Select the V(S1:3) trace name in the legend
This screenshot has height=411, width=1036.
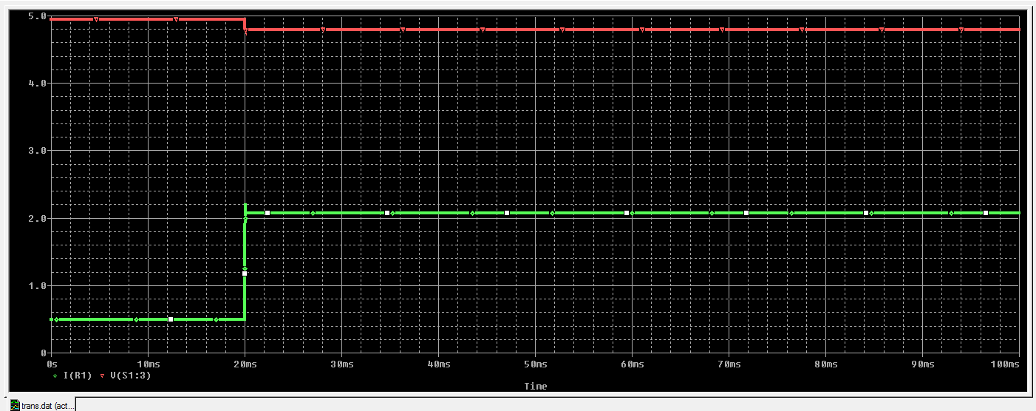point(130,376)
